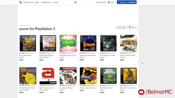
Task: Click the Reel Fishing cover thumbnail
Action: pyautogui.click(x=108, y=76)
